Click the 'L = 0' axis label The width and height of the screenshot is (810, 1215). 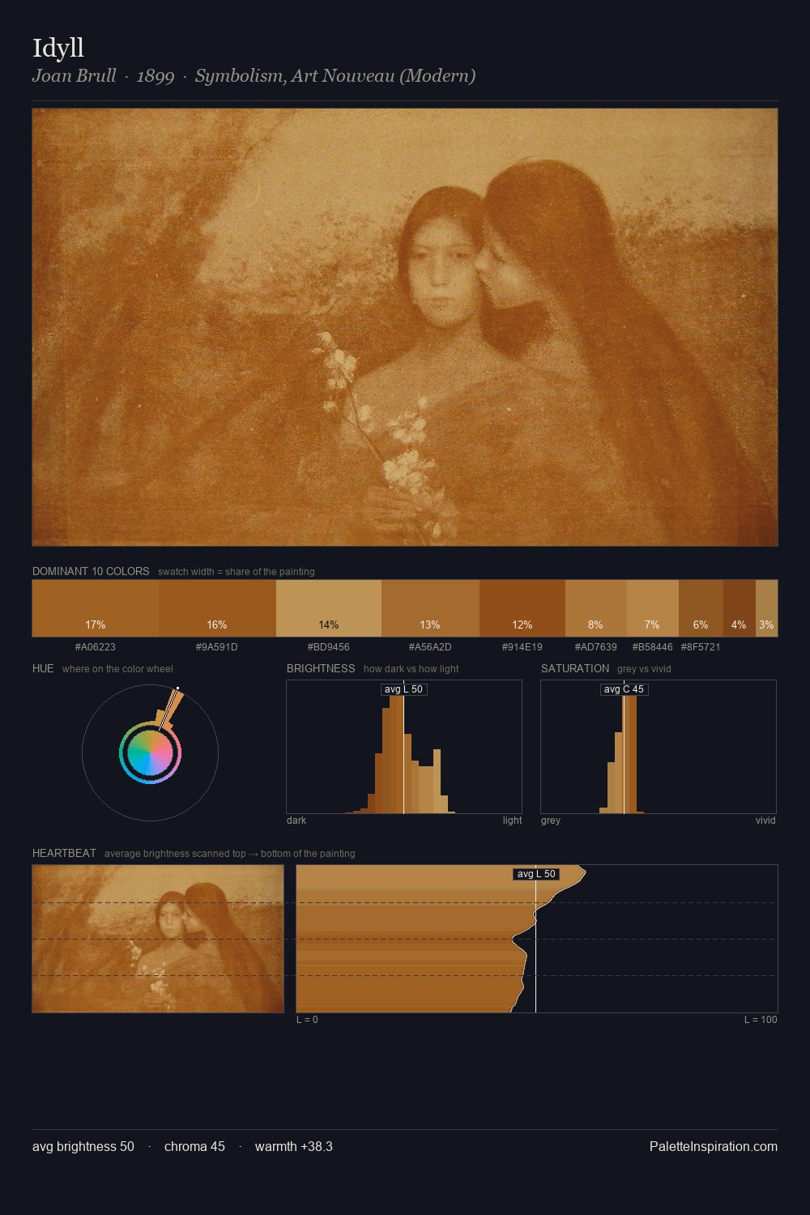pyautogui.click(x=307, y=1020)
